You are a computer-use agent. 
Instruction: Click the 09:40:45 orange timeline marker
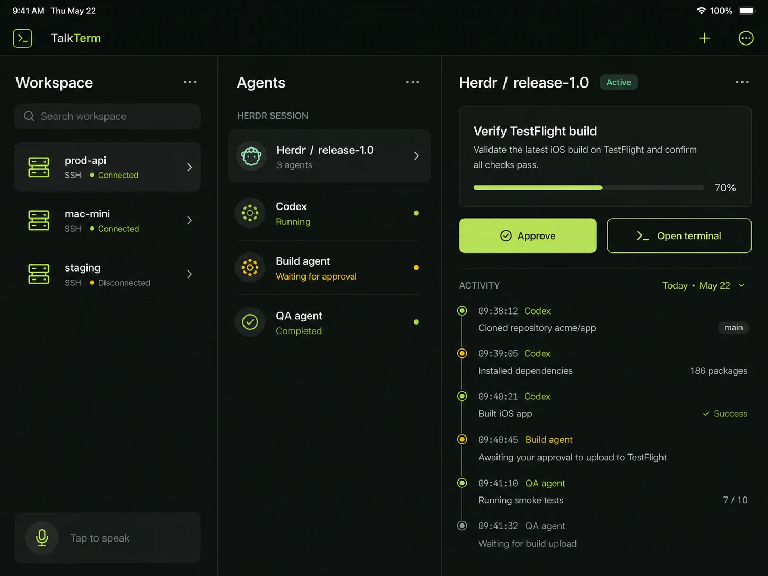tap(462, 439)
